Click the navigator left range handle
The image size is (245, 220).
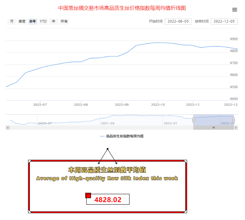point(193,120)
